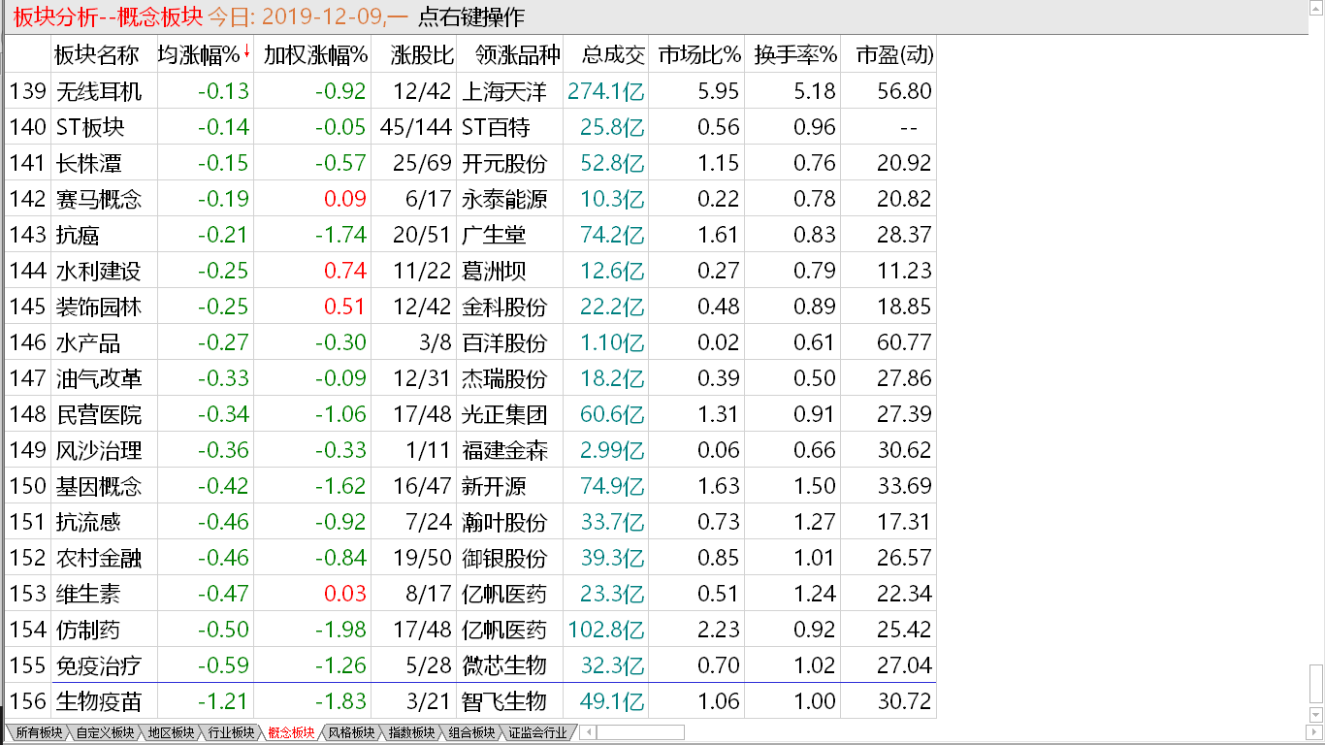Click leading stock 瀚叶股份
Viewport: 1325px width, 745px height.
coord(504,522)
